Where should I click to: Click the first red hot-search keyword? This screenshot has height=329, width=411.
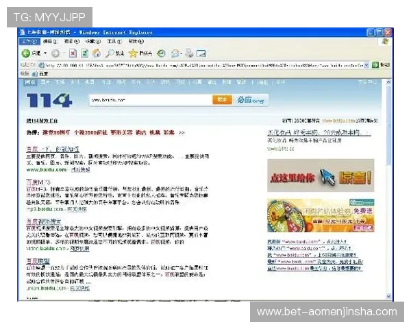pyautogui.click(x=56, y=133)
